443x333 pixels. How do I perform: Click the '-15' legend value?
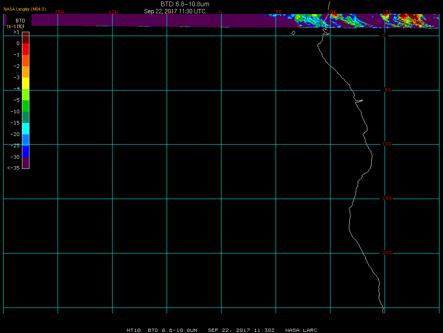[x=15, y=123]
